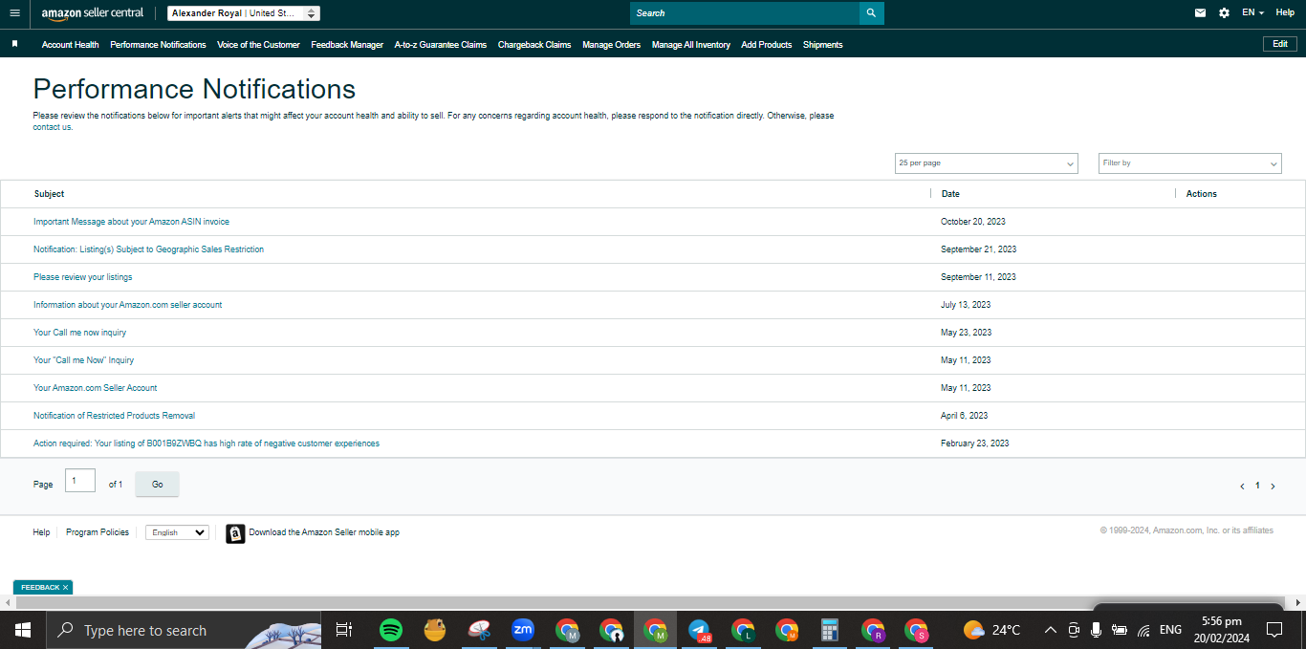The width and height of the screenshot is (1306, 649).
Task: Open the Filter by dropdown
Action: 1190,163
